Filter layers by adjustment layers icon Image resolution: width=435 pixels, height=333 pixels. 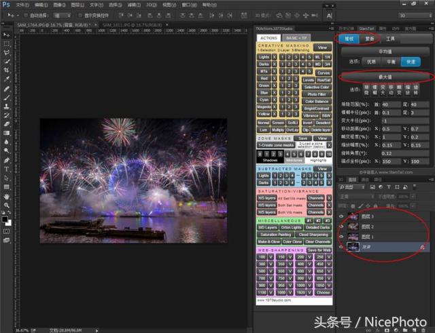(381, 187)
